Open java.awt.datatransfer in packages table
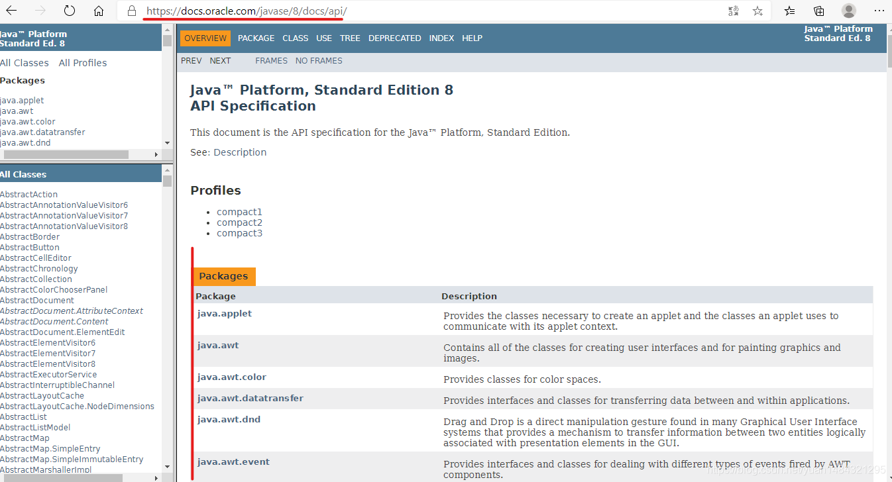The image size is (892, 482). 251,399
